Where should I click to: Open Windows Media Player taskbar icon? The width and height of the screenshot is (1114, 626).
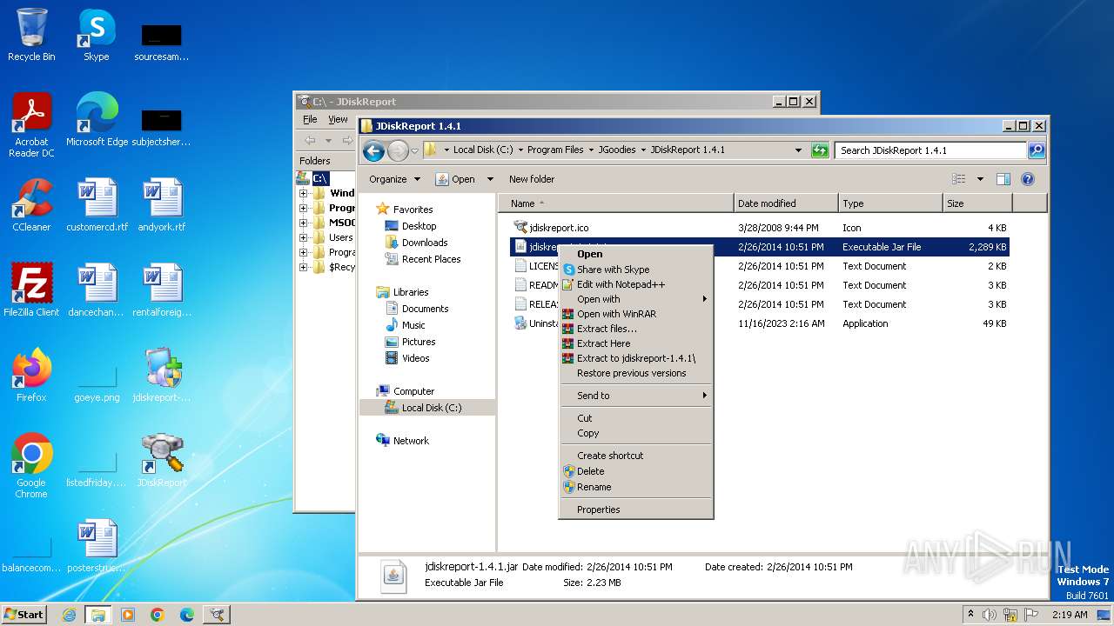coord(128,615)
